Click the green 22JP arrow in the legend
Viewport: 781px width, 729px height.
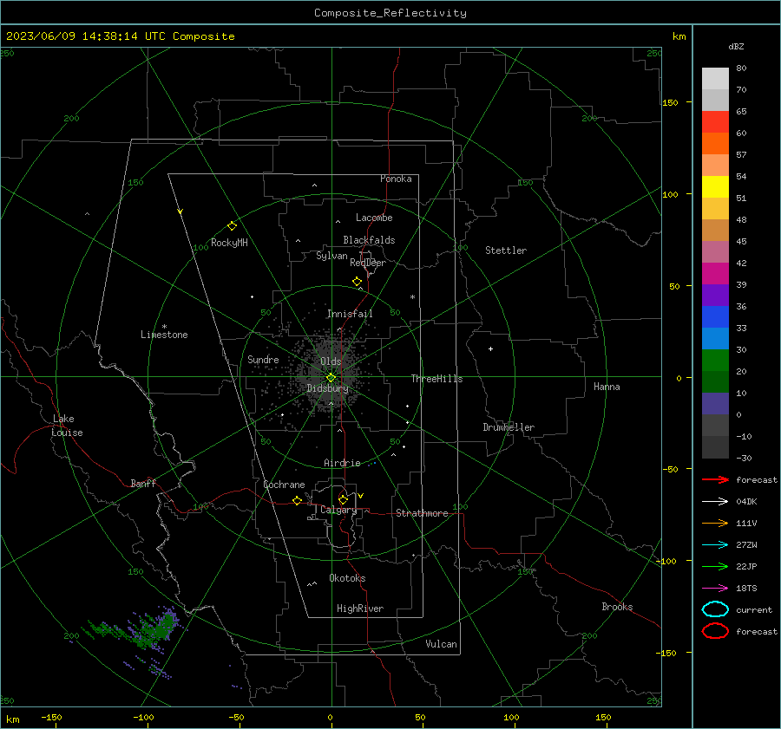click(715, 566)
